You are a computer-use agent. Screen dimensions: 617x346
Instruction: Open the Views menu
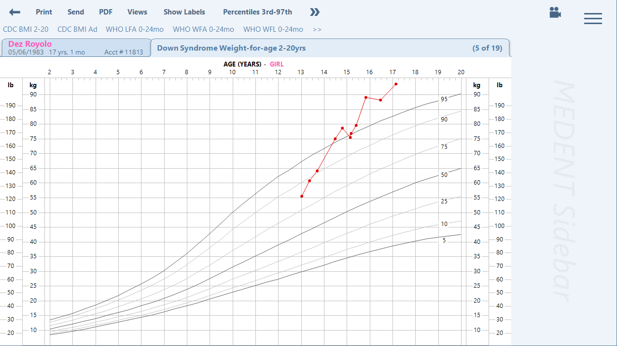point(137,12)
